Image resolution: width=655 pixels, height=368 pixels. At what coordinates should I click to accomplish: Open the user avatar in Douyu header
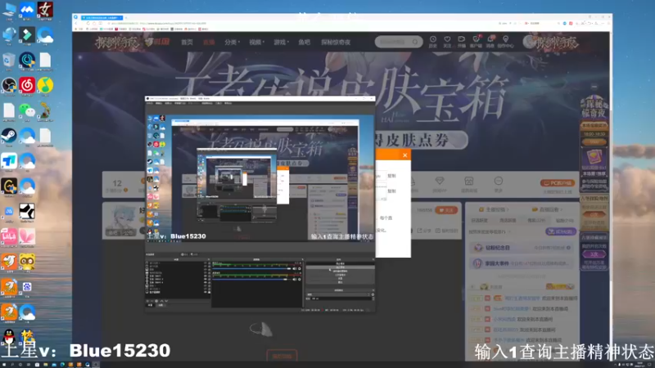point(529,42)
